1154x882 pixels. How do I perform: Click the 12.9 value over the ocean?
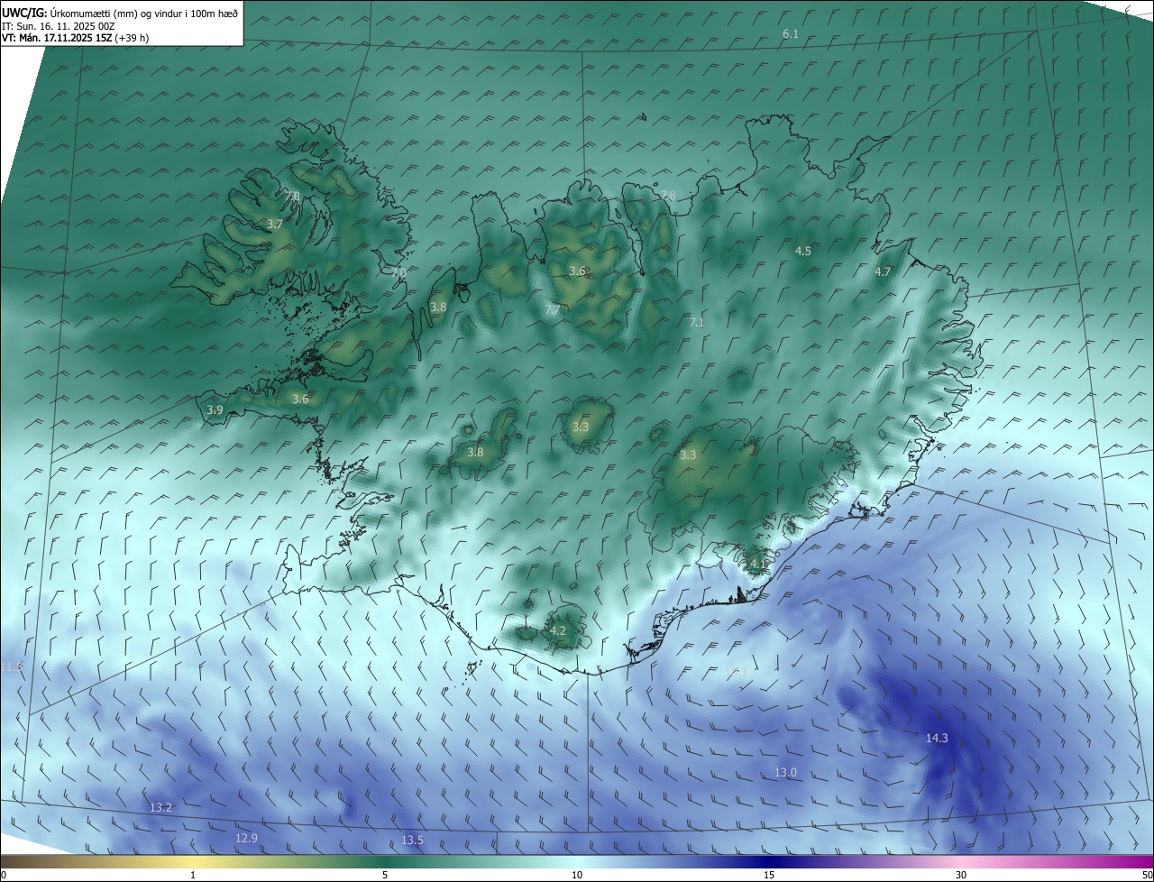[x=246, y=838]
